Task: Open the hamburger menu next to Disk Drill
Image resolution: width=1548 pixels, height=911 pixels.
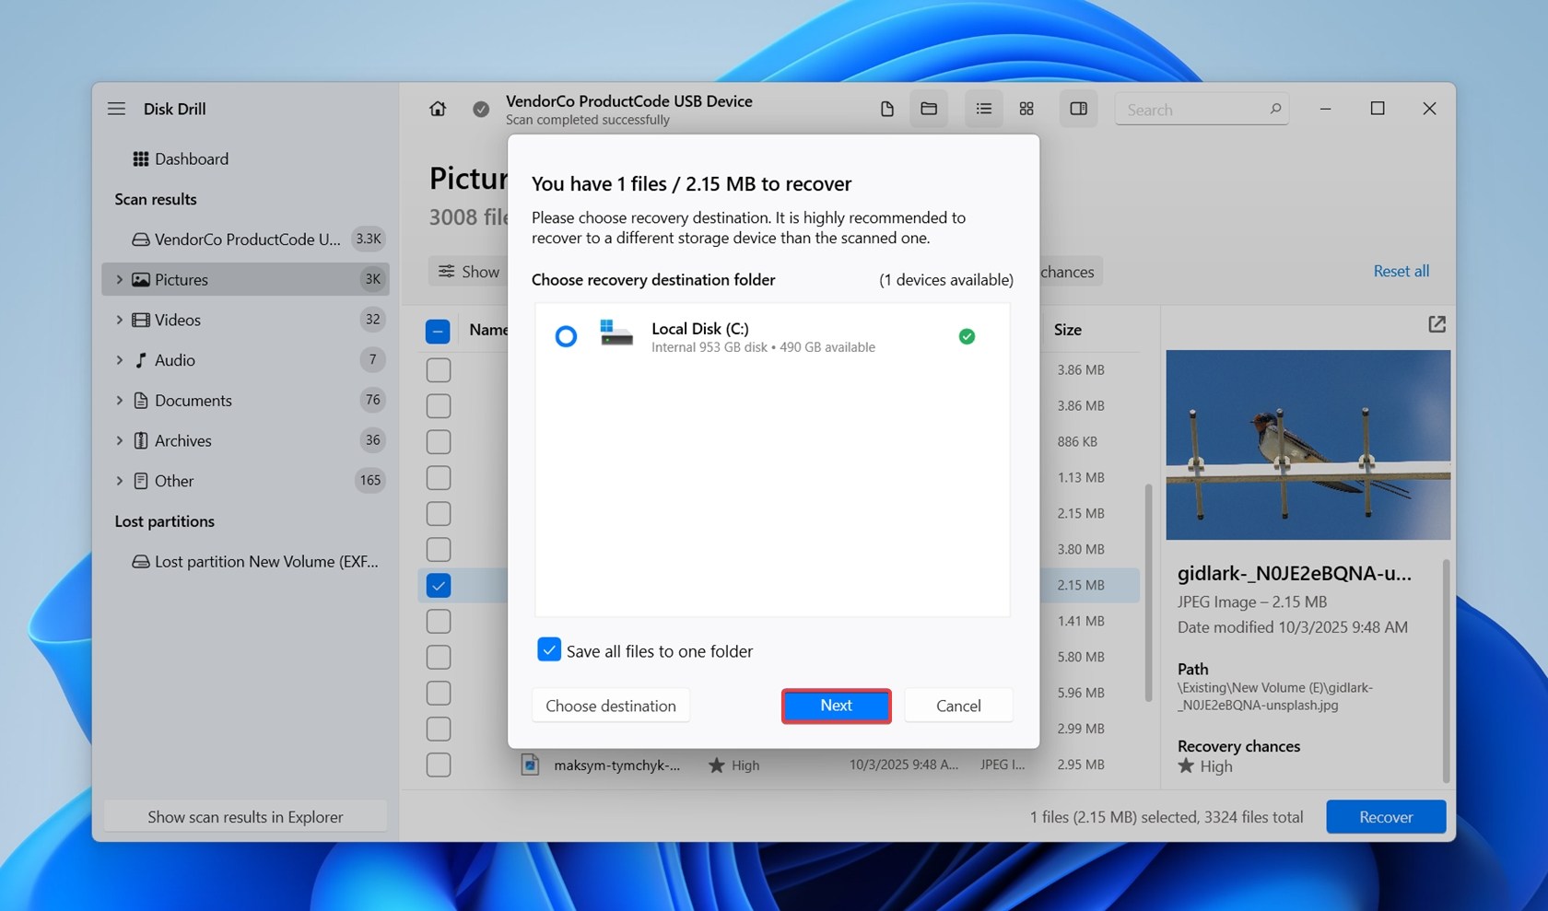Action: [116, 109]
